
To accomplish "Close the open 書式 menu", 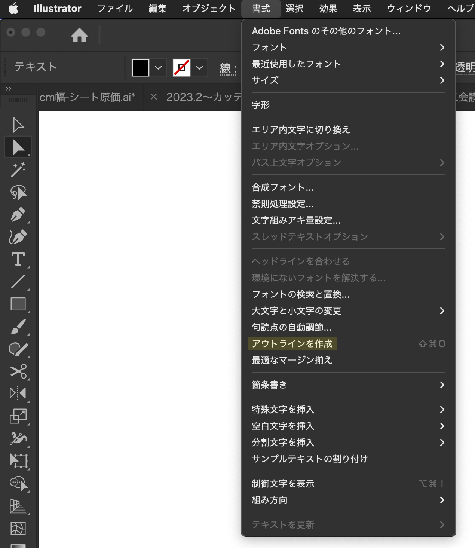I will point(261,9).
